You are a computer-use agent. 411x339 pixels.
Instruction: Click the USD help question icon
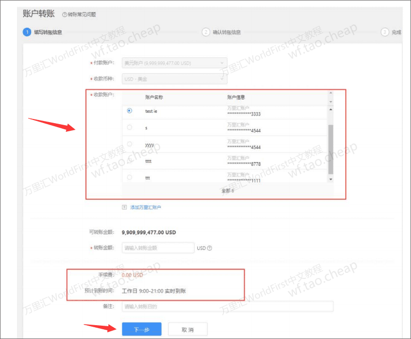210,248
